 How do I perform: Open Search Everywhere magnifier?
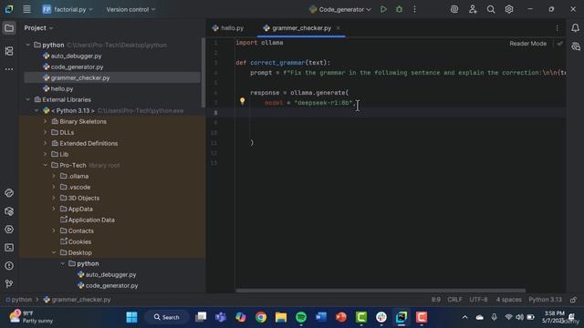point(491,9)
